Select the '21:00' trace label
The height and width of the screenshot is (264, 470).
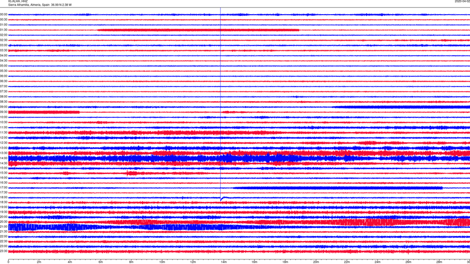(x=3, y=226)
